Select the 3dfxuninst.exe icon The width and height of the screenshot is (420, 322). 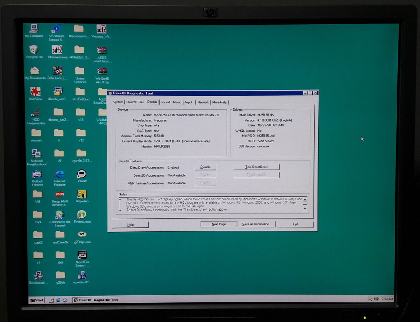(57, 52)
